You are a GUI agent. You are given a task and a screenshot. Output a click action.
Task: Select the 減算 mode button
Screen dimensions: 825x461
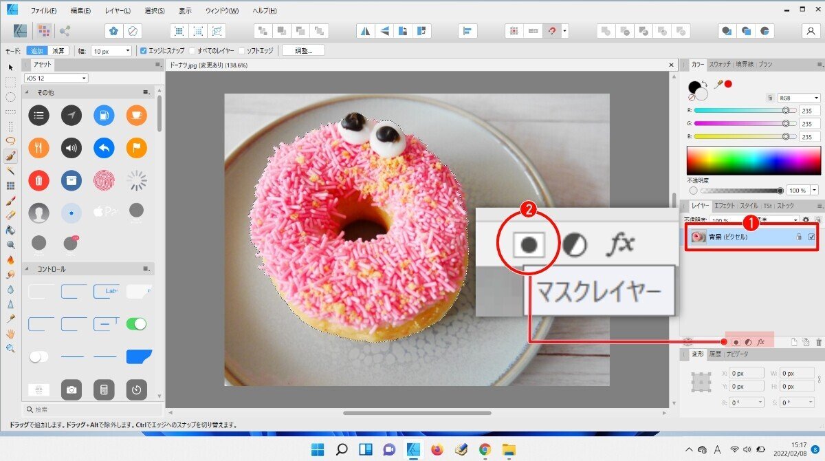coord(58,50)
